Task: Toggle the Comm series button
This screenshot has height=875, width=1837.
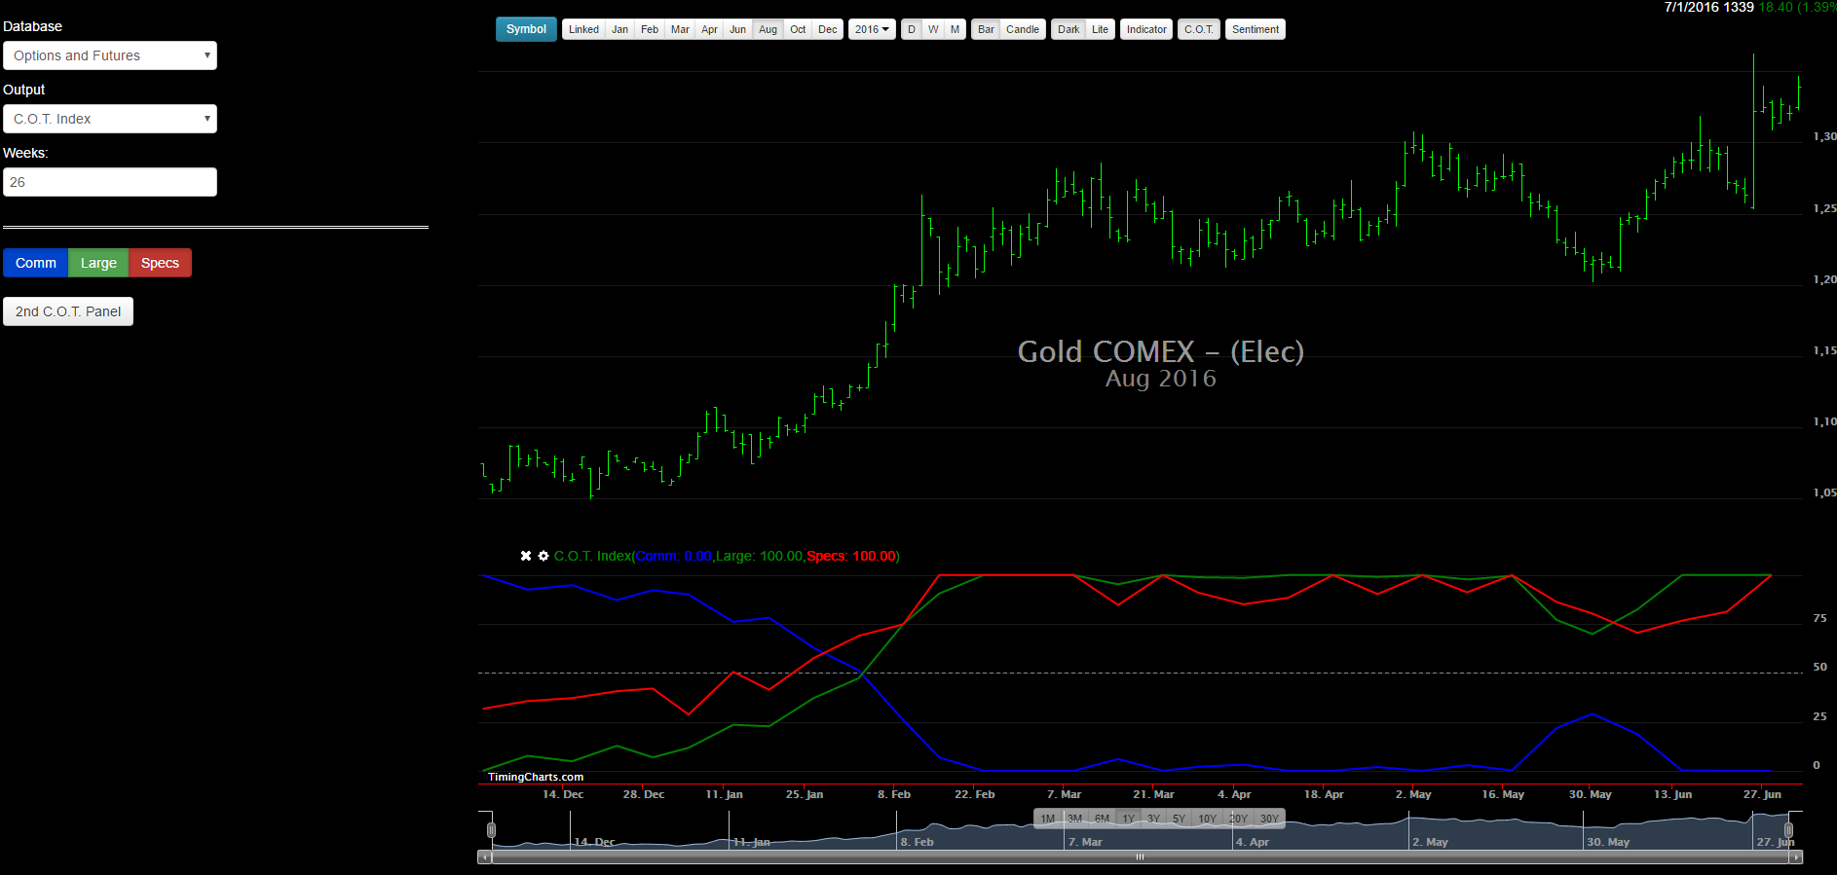Action: 36,263
